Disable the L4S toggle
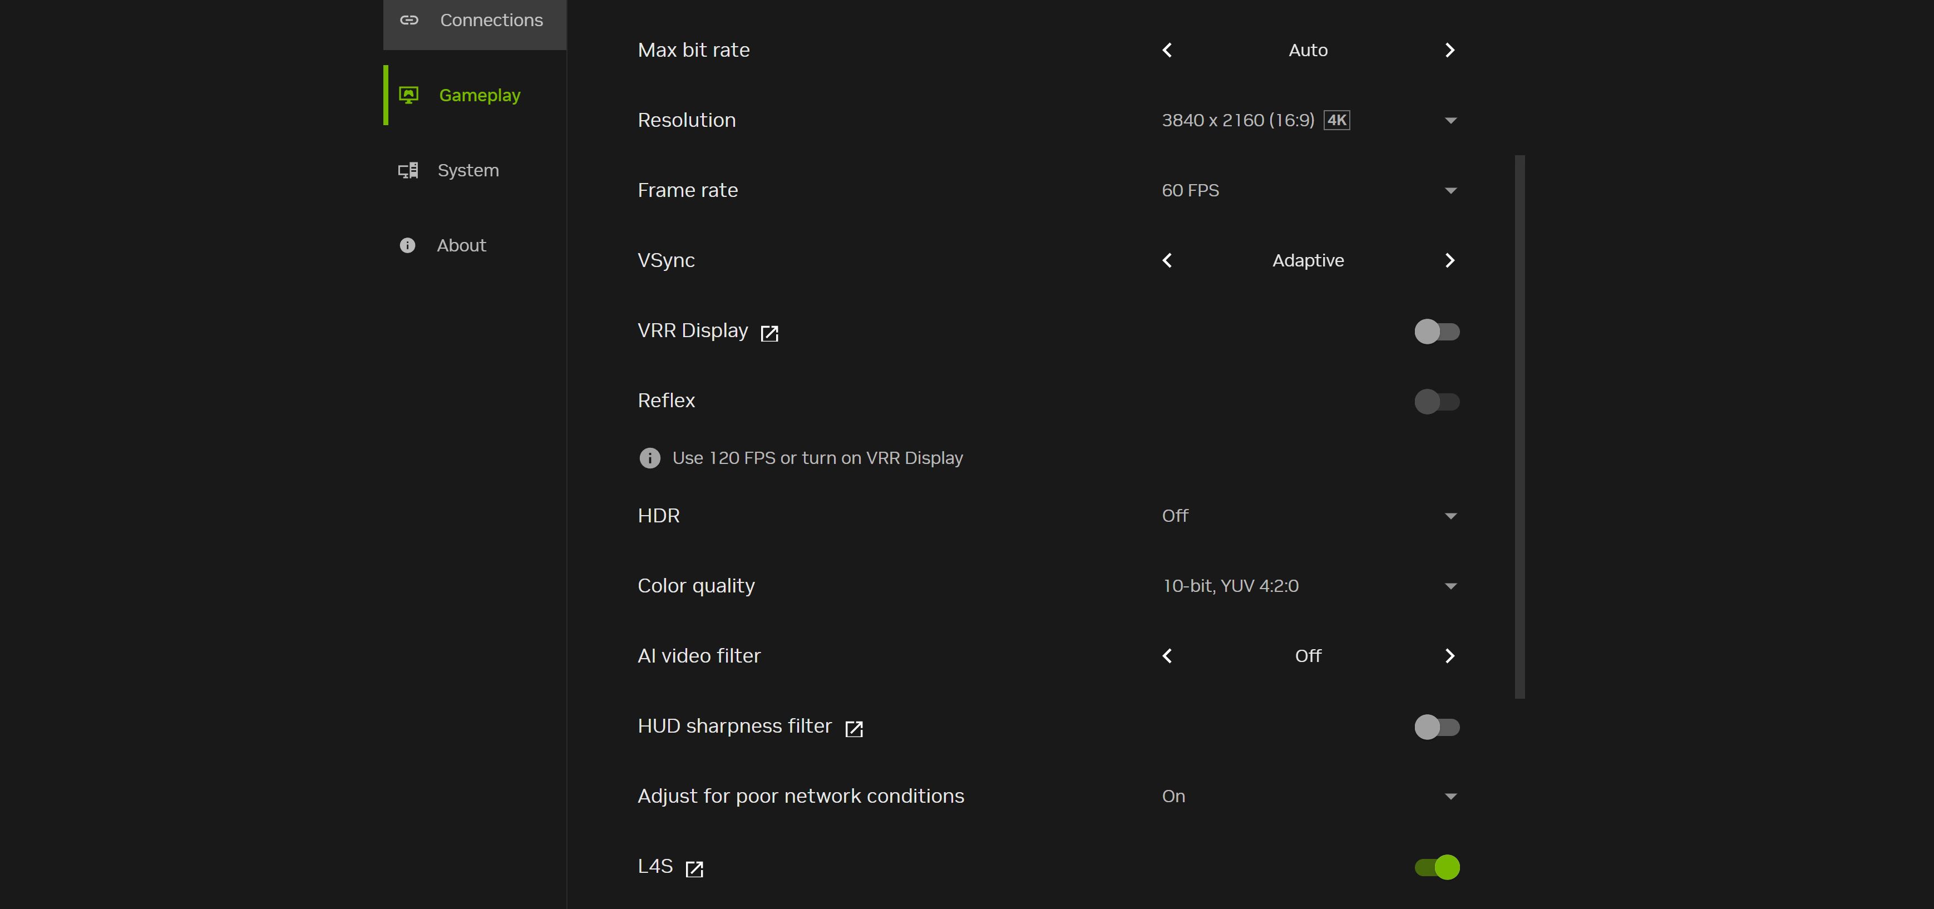Screen dimensions: 1934x909 click(1436, 867)
